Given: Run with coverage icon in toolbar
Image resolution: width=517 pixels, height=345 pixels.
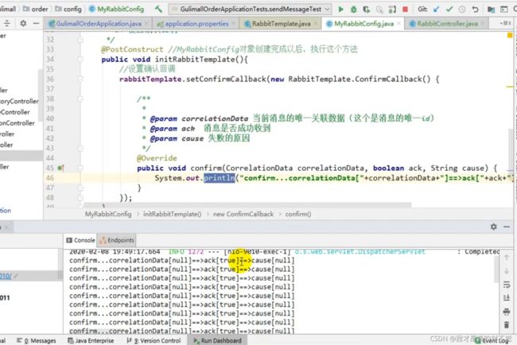Looking at the screenshot, I should point(367,10).
